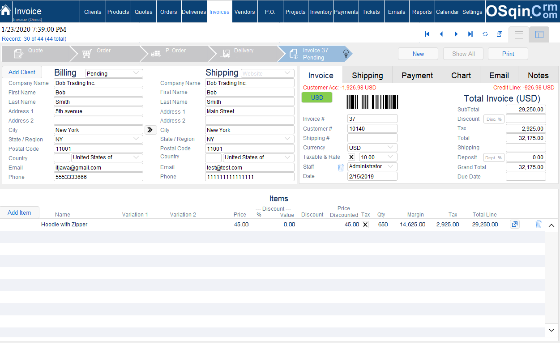Screen dimensions: 560x344
Task: Switch to list view icon
Action: point(519,34)
